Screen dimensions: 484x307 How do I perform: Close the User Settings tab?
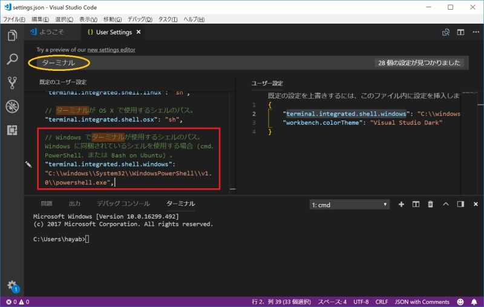(139, 32)
